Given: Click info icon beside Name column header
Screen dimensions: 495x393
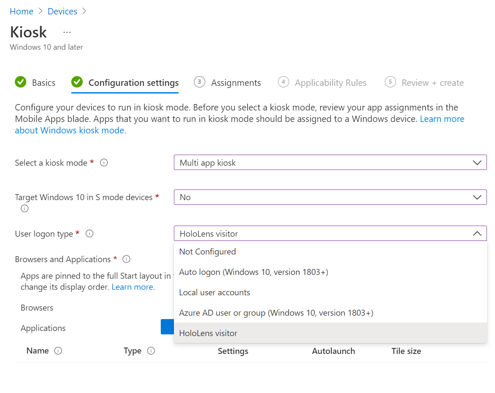Looking at the screenshot, I should click(59, 351).
